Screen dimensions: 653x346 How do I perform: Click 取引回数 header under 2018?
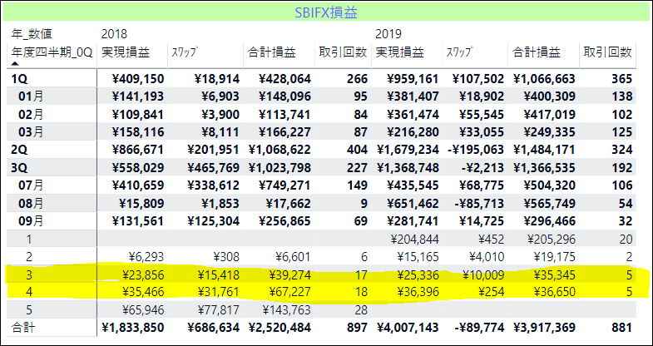(x=343, y=52)
